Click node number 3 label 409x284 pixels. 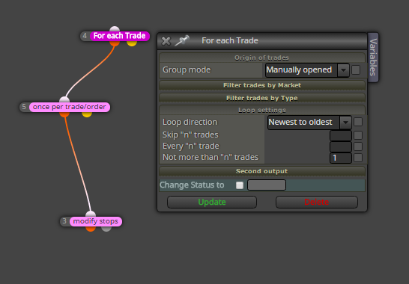(64, 221)
